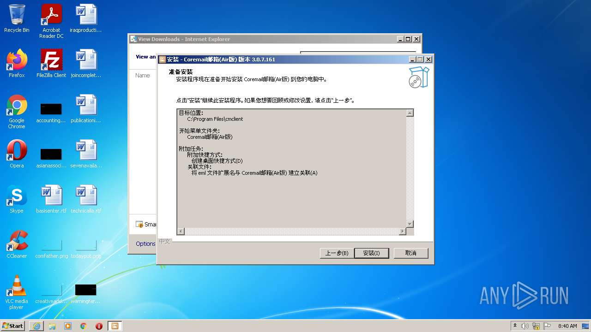Viewport: 591px width, 332px height.
Task: Open Windows Explorer taskbar icon
Action: tap(52, 326)
